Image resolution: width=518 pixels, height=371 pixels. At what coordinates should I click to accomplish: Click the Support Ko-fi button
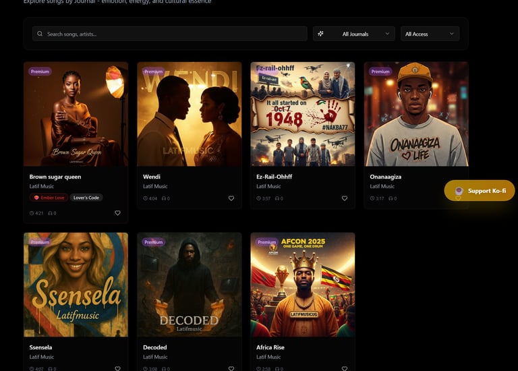click(480, 191)
